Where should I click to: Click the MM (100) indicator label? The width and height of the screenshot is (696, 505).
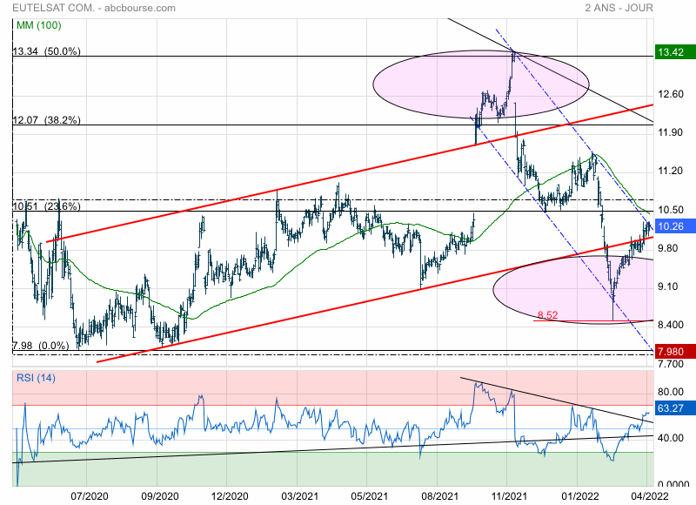[38, 25]
